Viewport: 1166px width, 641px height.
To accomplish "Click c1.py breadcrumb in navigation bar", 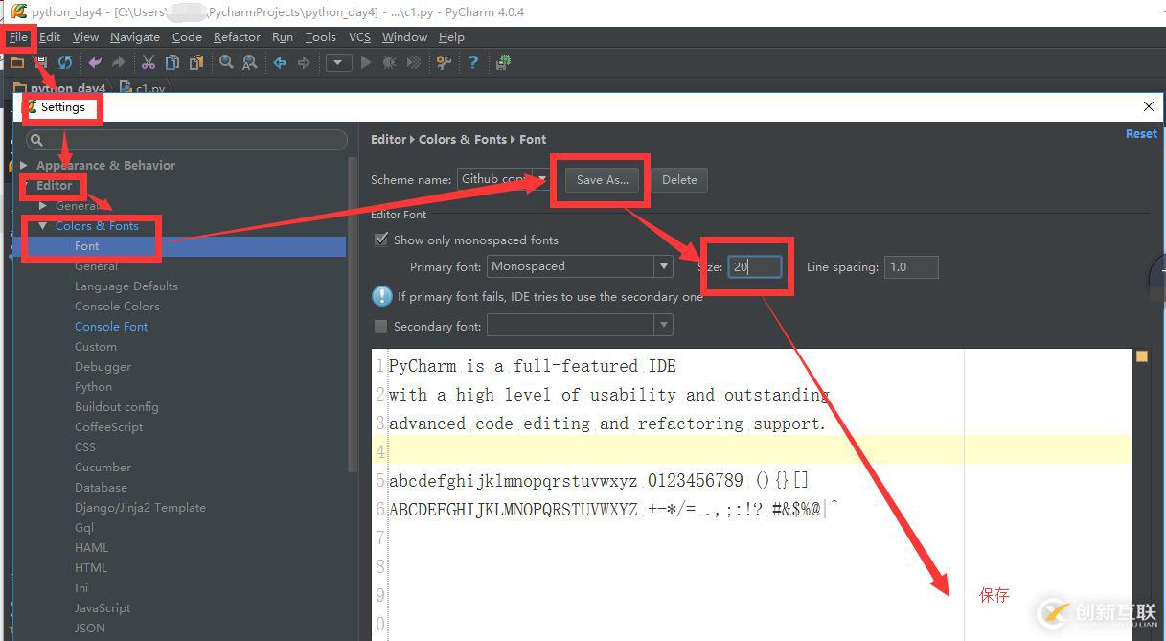I will click(x=144, y=88).
